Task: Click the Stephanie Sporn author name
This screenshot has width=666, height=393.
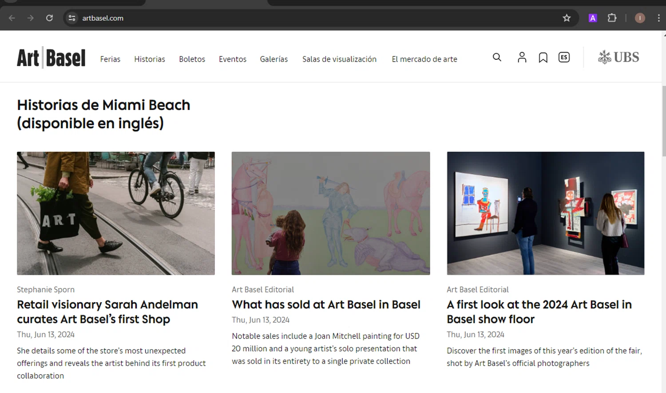Action: (46, 289)
